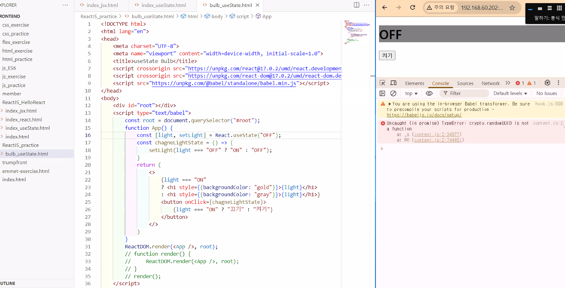Click the No Issues indicator

pyautogui.click(x=547, y=94)
